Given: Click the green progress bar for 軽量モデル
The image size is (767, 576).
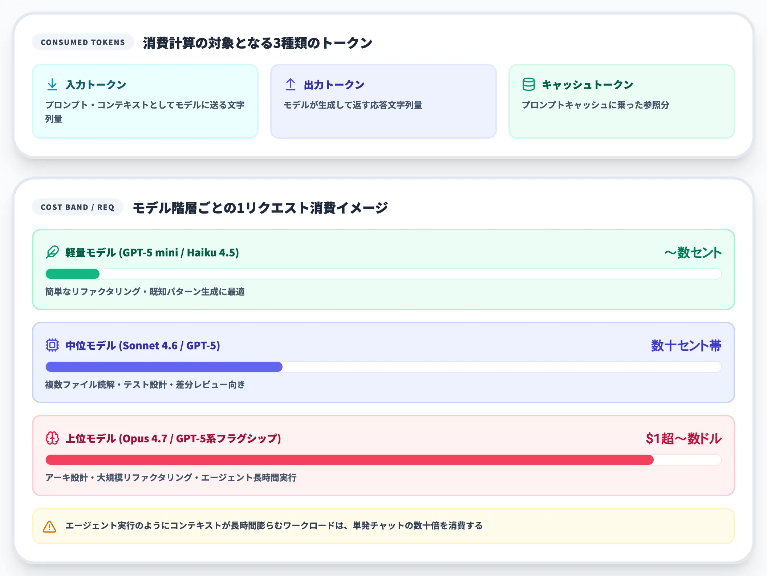Looking at the screenshot, I should tap(73, 274).
